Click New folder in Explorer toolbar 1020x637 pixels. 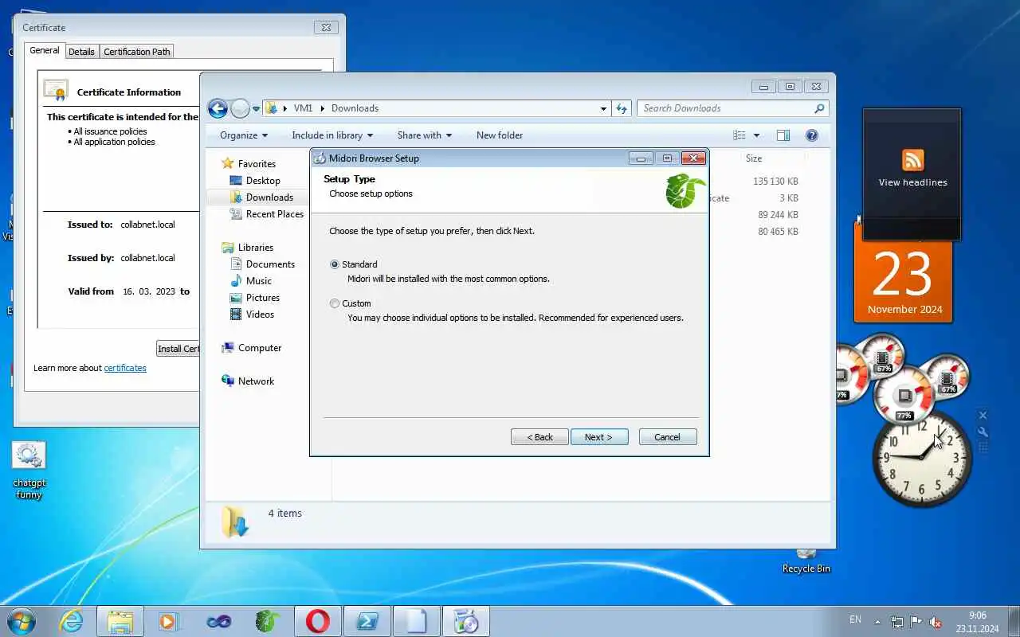click(500, 135)
